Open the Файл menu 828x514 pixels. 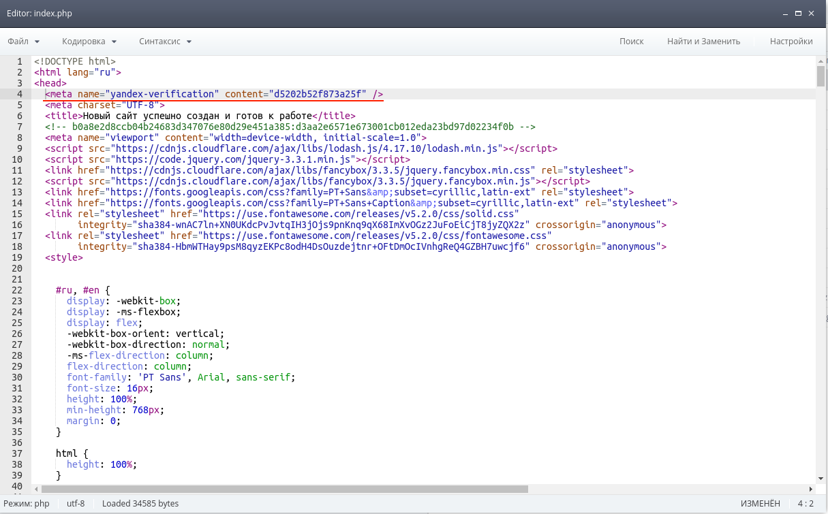[x=23, y=42]
